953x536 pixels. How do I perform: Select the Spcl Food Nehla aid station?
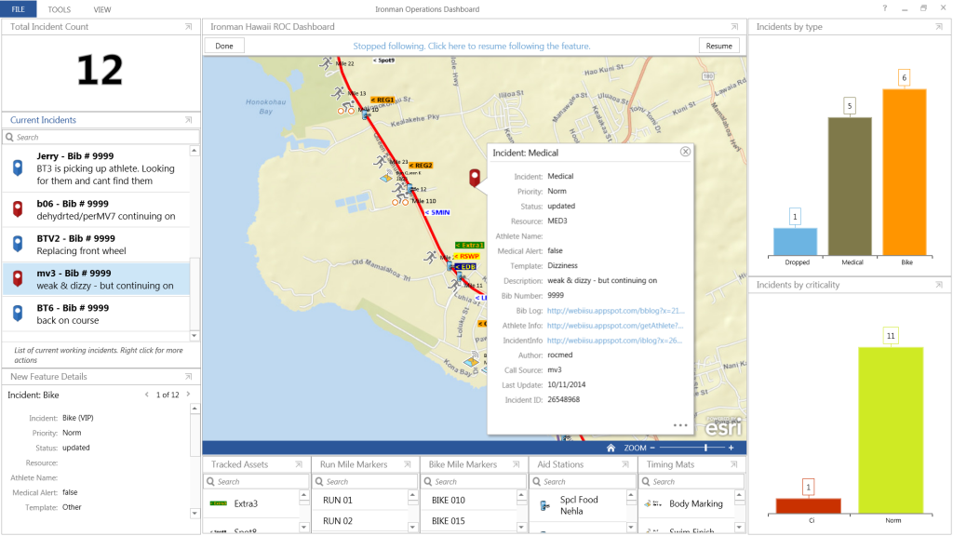point(579,505)
